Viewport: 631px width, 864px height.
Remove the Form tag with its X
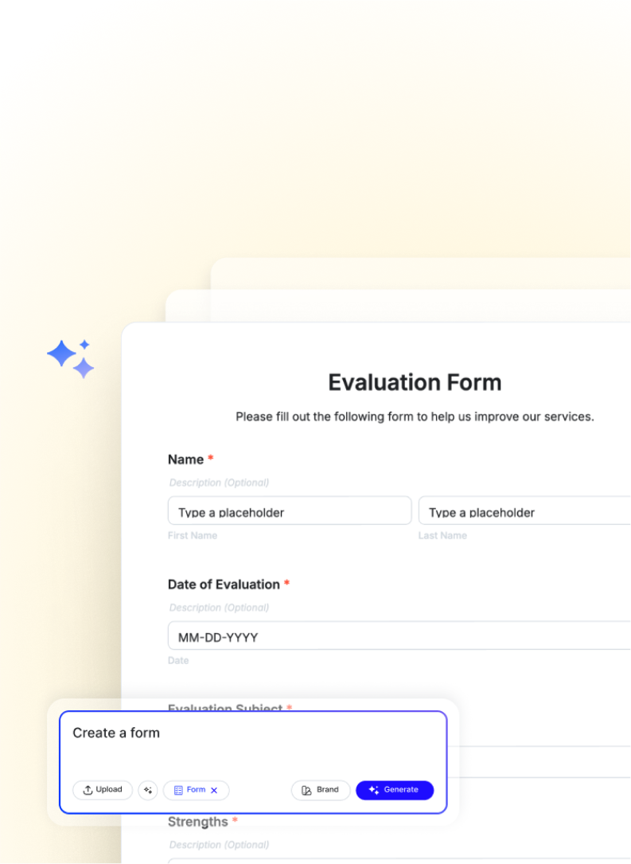pyautogui.click(x=214, y=791)
